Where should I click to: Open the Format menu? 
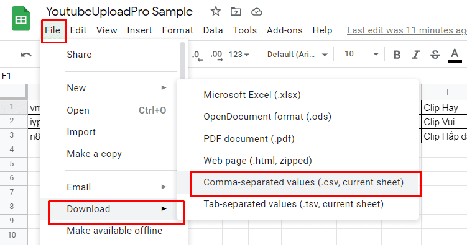pyautogui.click(x=177, y=30)
